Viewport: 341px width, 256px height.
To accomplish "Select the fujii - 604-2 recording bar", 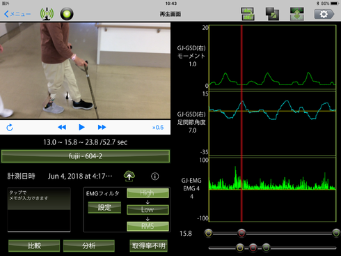I will [x=86, y=156].
